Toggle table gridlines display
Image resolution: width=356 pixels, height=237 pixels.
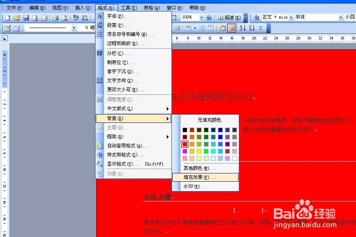tap(232, 28)
